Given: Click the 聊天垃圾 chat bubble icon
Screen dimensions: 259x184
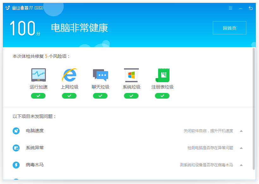Looking at the screenshot, I should pos(101,75).
